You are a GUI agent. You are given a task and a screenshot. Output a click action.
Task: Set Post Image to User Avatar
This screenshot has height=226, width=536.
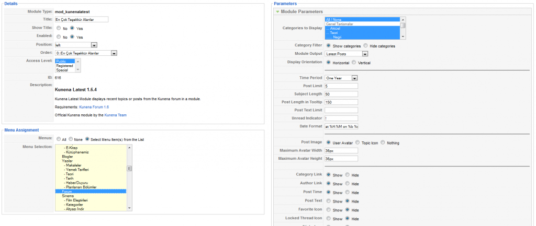[329, 142]
